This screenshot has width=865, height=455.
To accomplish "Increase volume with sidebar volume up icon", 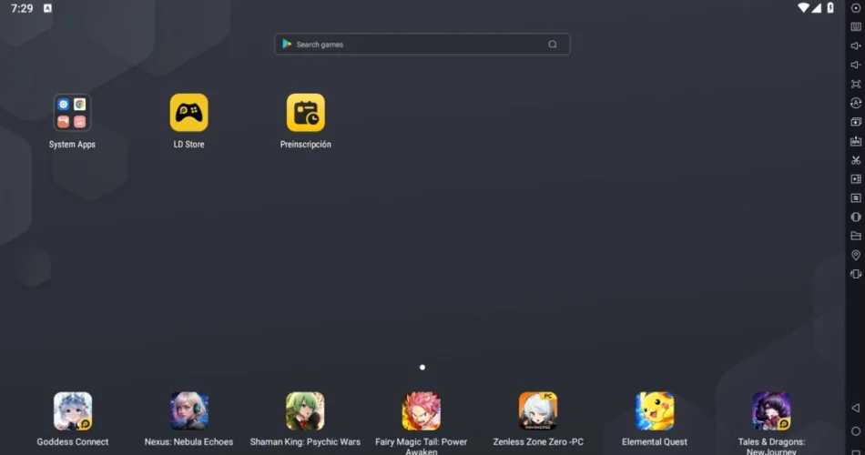I will tap(856, 45).
